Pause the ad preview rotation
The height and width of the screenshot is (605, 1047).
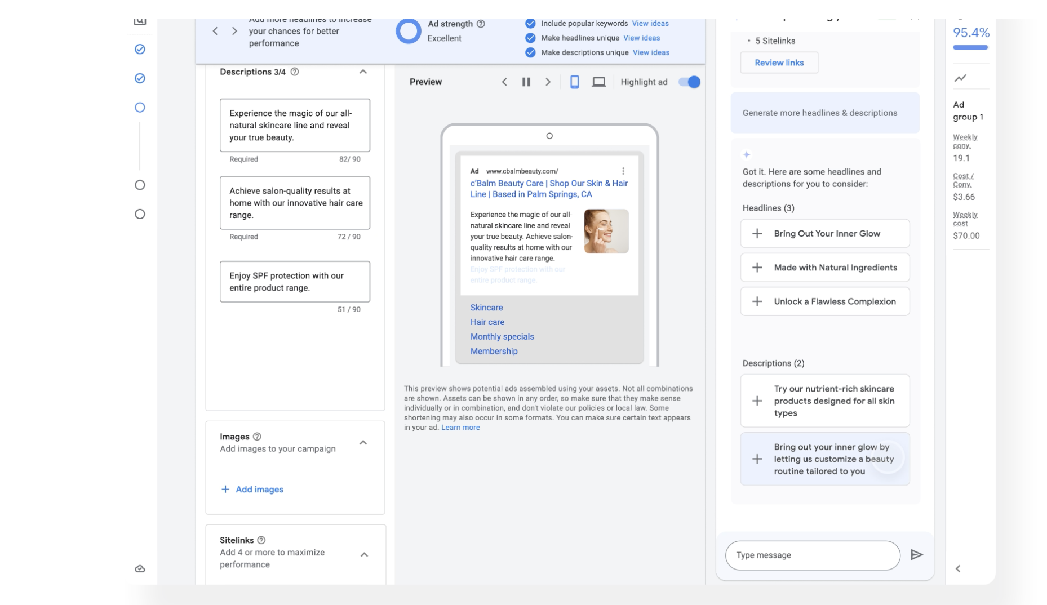526,82
